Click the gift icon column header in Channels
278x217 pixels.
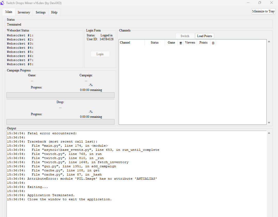181,43
